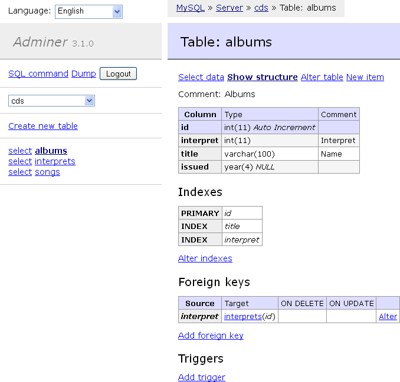Open the Add trigger link
Screen dimensions: 400x382
(202, 377)
